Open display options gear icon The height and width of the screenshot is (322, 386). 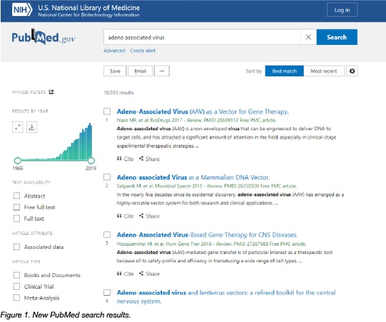pos(352,71)
